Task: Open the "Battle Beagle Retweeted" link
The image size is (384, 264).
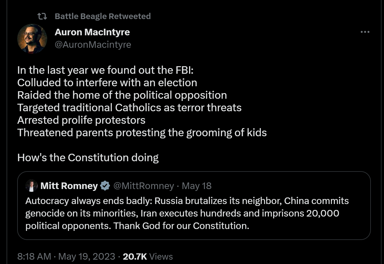Action: click(102, 16)
